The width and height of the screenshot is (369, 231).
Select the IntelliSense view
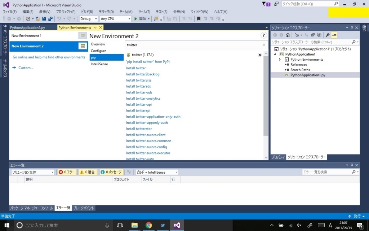99,64
